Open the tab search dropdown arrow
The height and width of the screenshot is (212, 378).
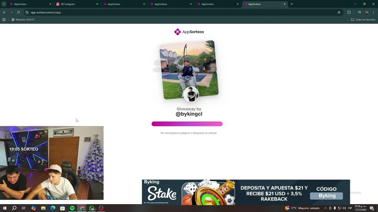click(4, 4)
